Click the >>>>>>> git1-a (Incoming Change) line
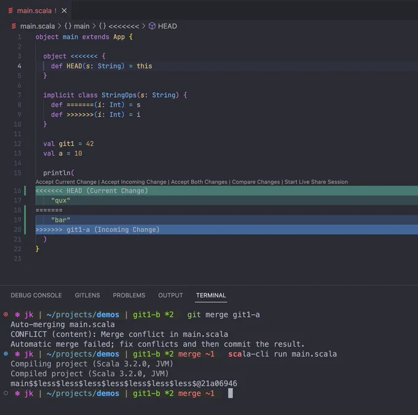Image resolution: width=418 pixels, height=415 pixels. click(x=227, y=230)
